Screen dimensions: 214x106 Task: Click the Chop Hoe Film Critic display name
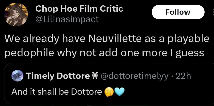pos(79,9)
